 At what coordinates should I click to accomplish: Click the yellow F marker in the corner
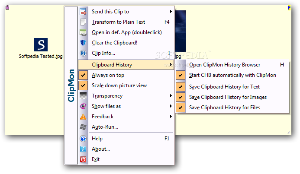(x=289, y=8)
